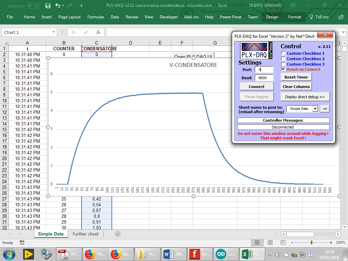Click the Select All corner triangle

point(5,43)
